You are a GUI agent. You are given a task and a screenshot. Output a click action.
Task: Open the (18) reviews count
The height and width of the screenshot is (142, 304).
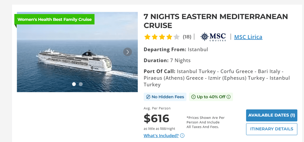point(187,37)
